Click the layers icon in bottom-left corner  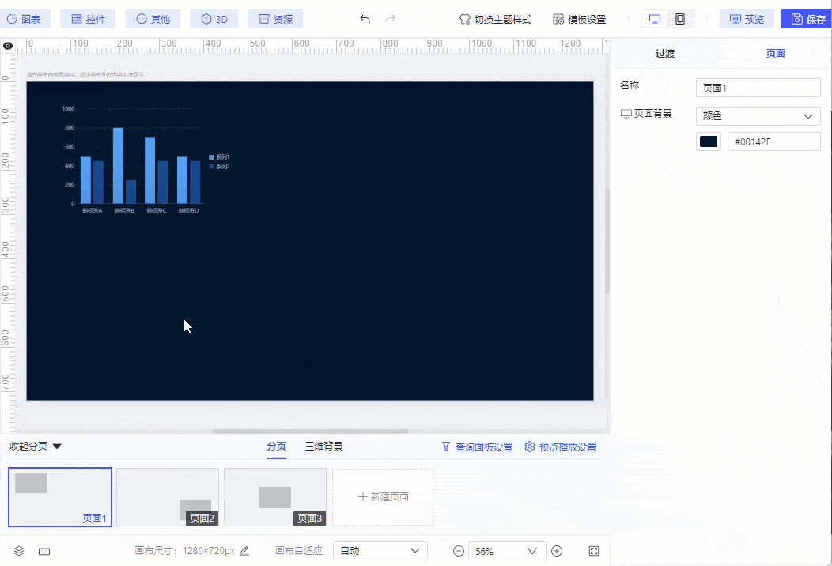19,550
